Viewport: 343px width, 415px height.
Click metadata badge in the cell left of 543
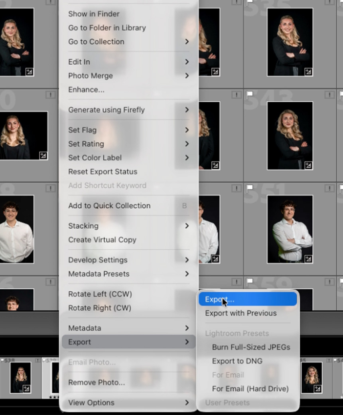coord(237,95)
